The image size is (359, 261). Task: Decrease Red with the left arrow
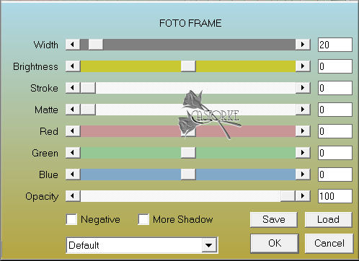coord(73,131)
